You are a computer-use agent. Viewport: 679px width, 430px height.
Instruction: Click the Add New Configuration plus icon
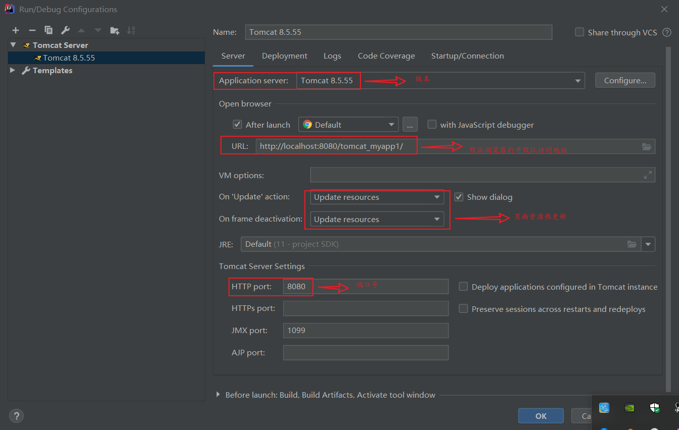(16, 30)
